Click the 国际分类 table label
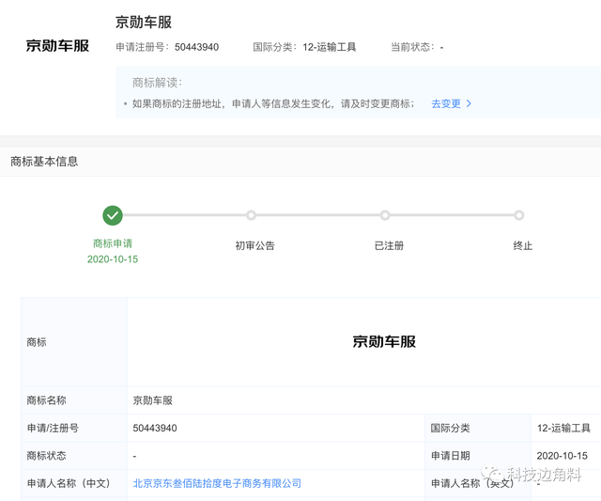 point(451,428)
